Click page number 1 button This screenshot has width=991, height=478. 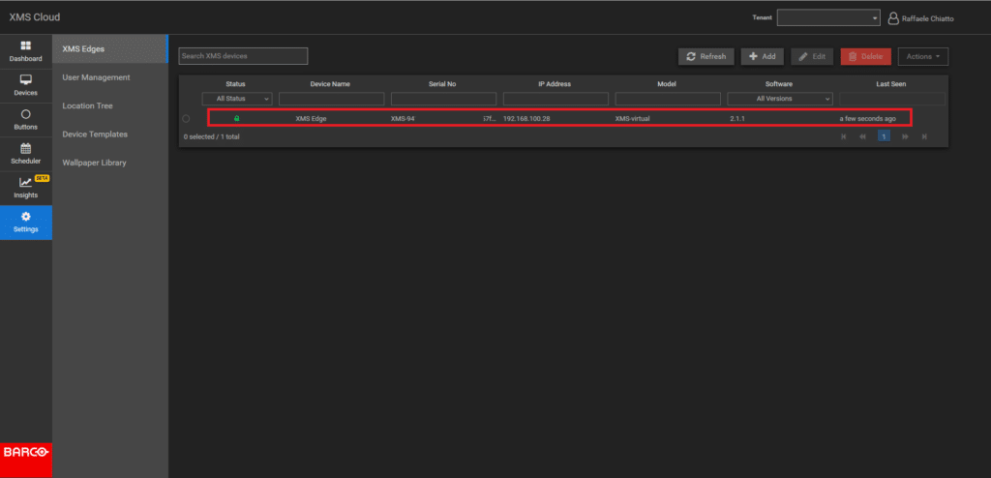click(x=884, y=135)
